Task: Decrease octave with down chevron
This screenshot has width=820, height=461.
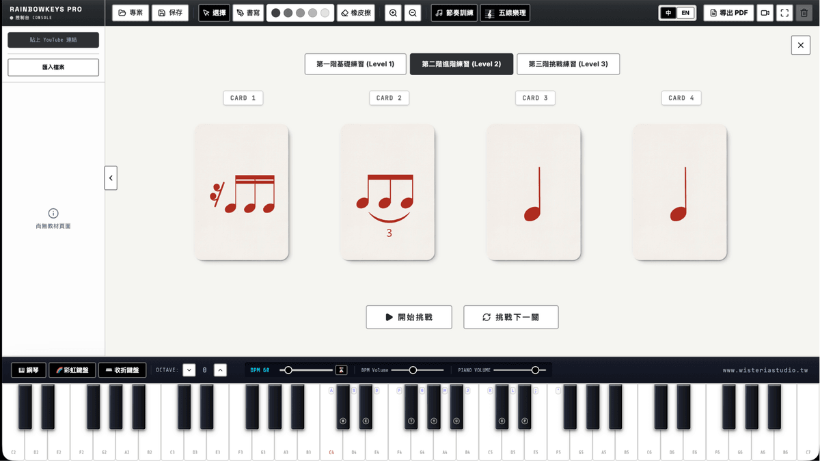Action: pyautogui.click(x=189, y=370)
